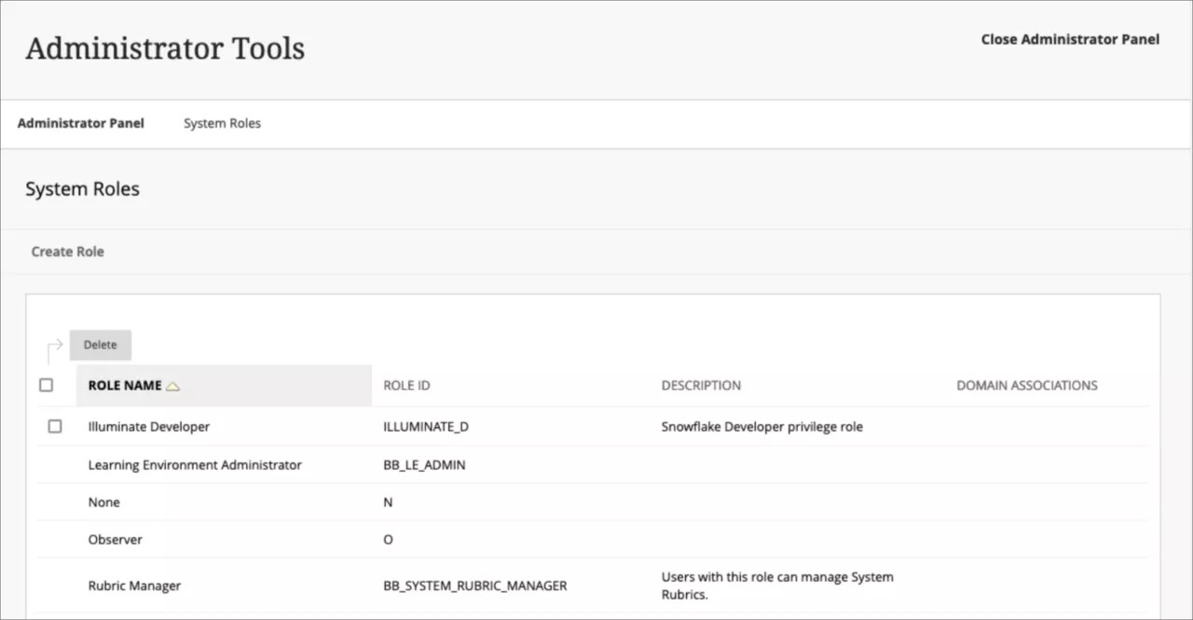Select the System Roles breadcrumb entry

[222, 122]
